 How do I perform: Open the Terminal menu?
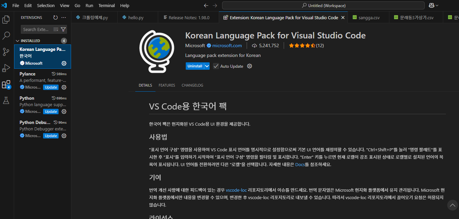(x=106, y=5)
